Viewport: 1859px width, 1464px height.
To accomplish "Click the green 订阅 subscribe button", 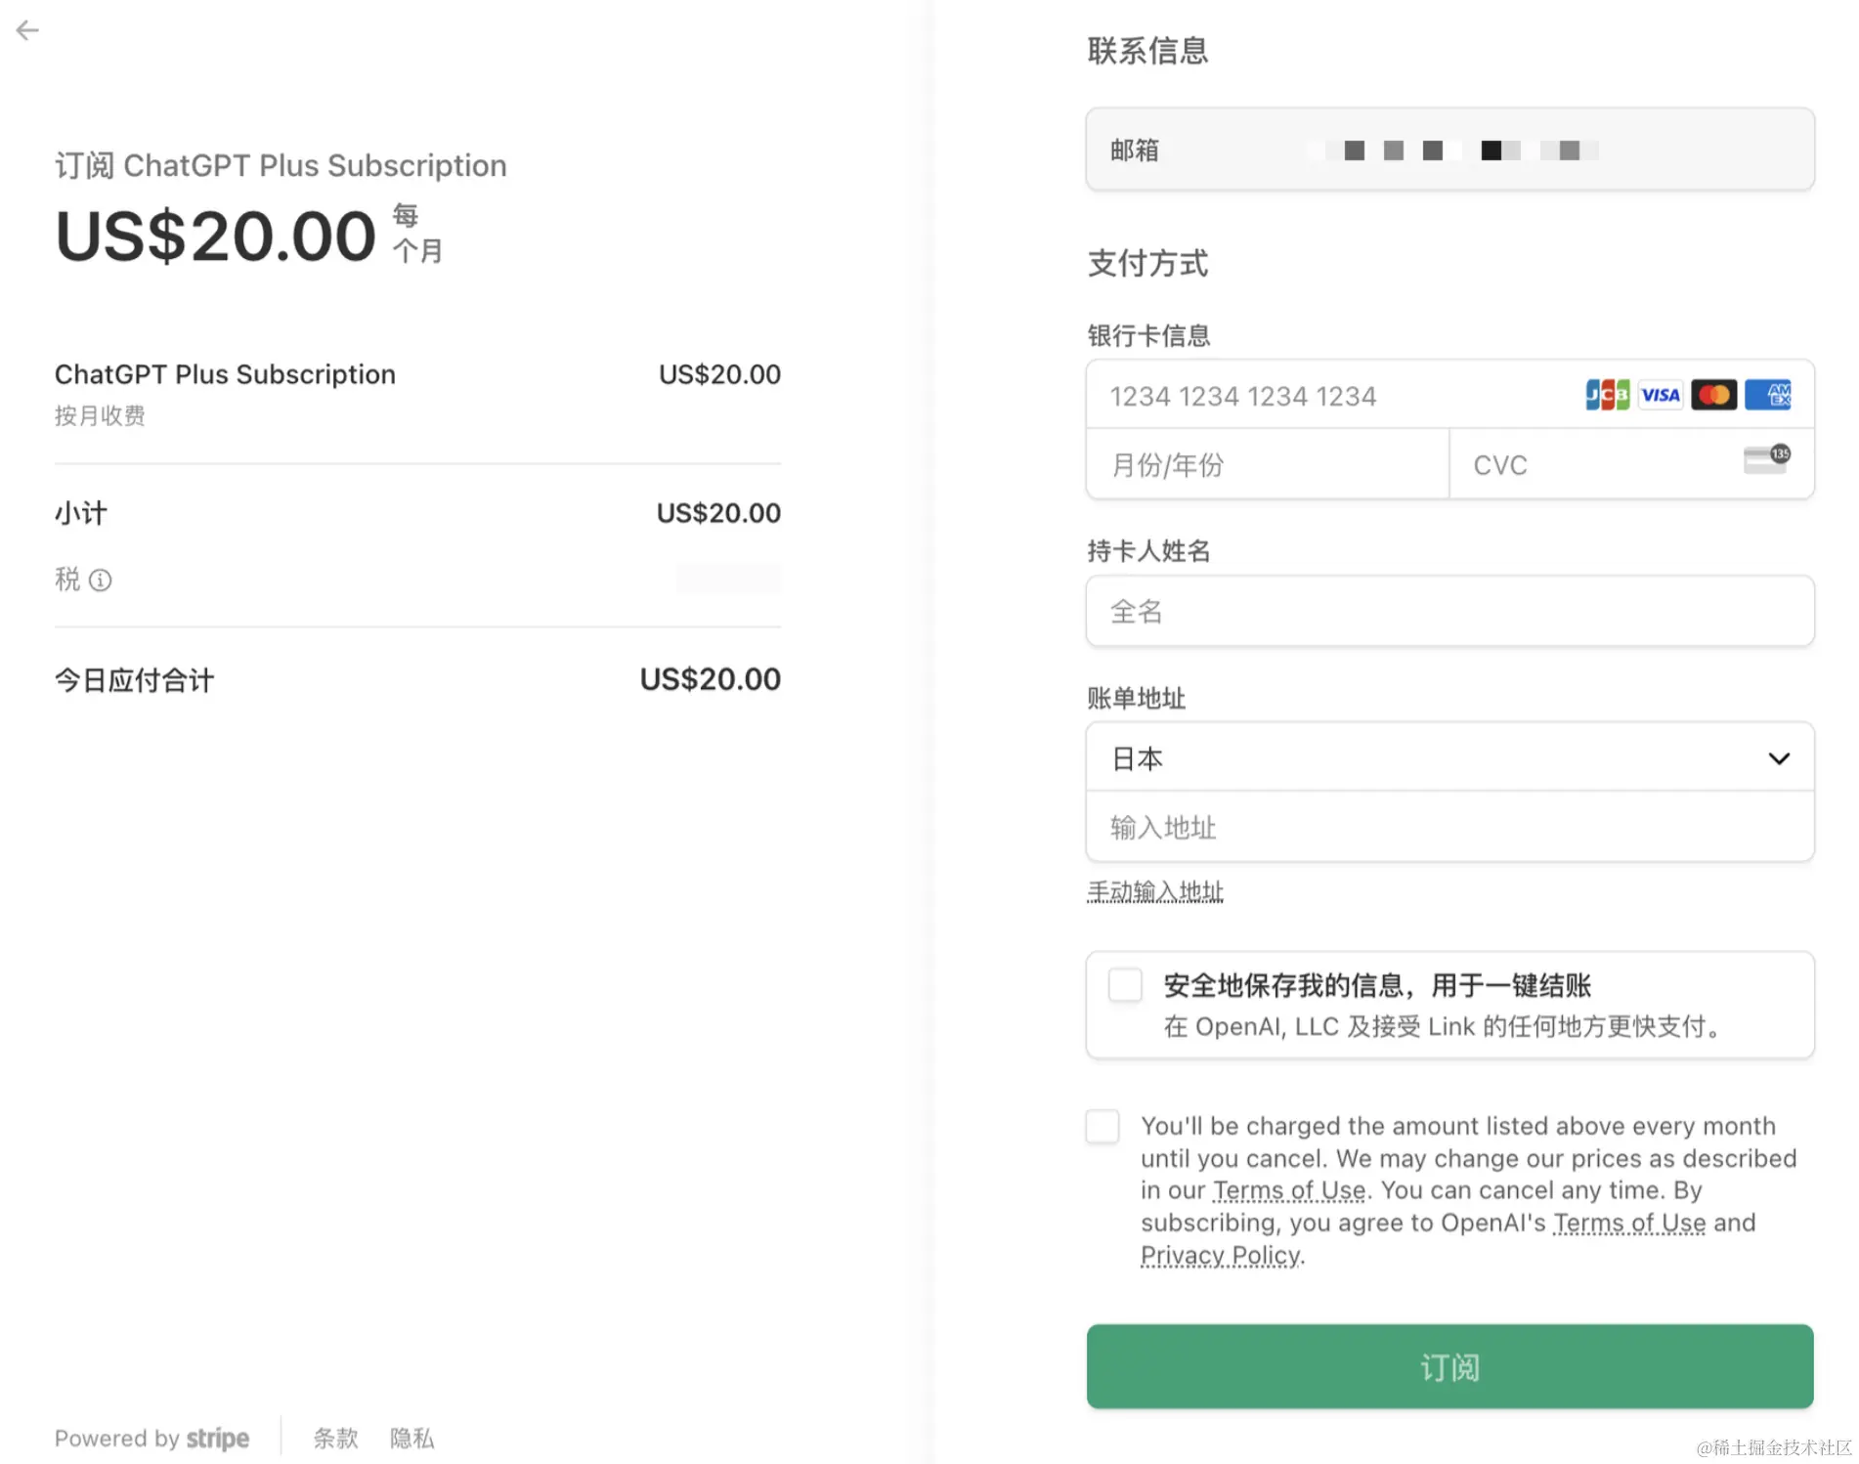I will coord(1449,1366).
